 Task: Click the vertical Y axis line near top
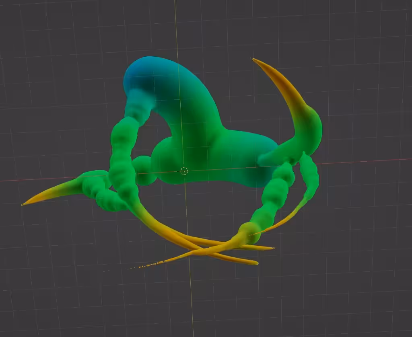coord(176,26)
